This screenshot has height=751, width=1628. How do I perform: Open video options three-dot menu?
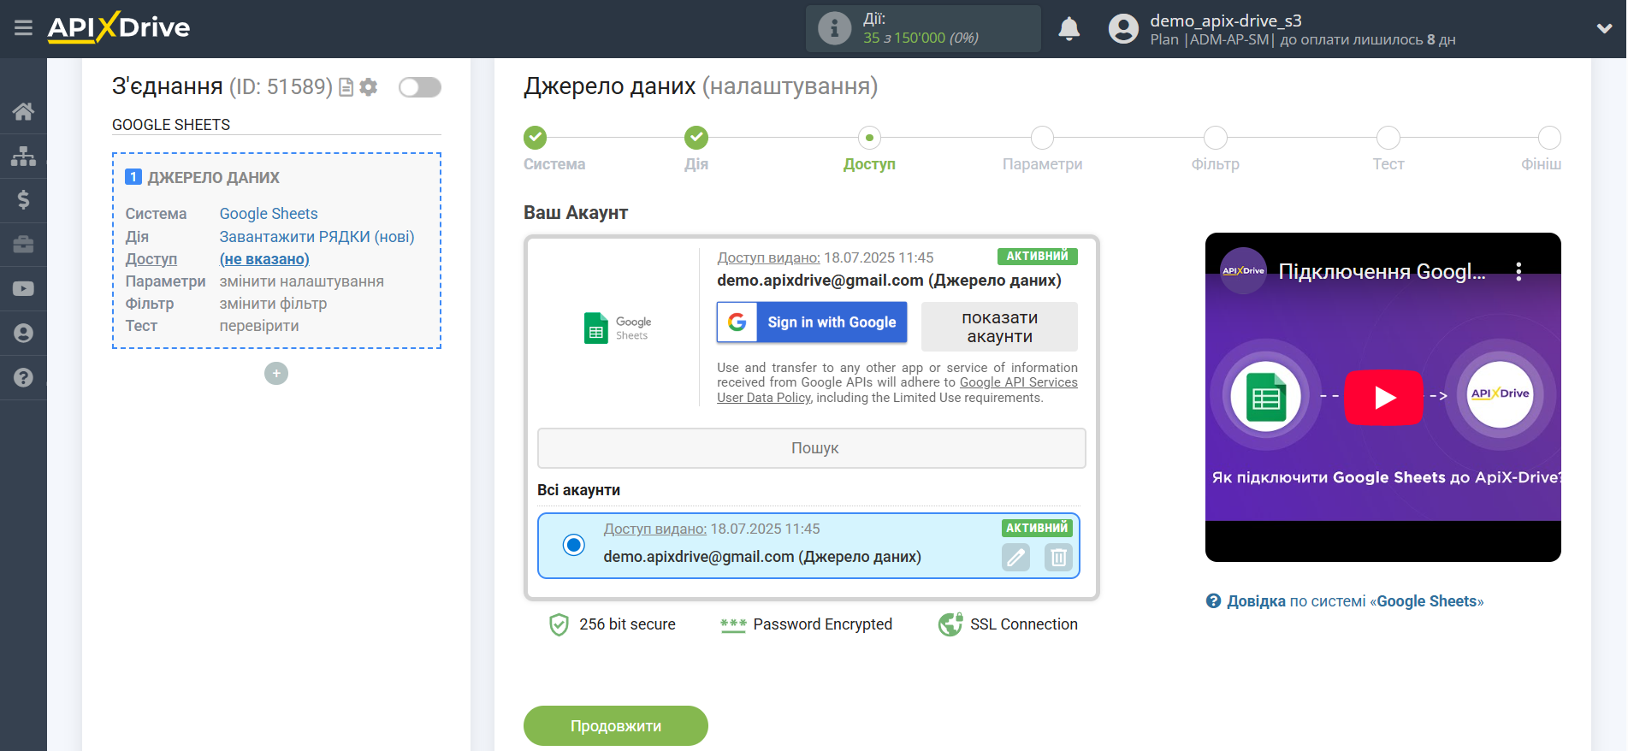1518,272
